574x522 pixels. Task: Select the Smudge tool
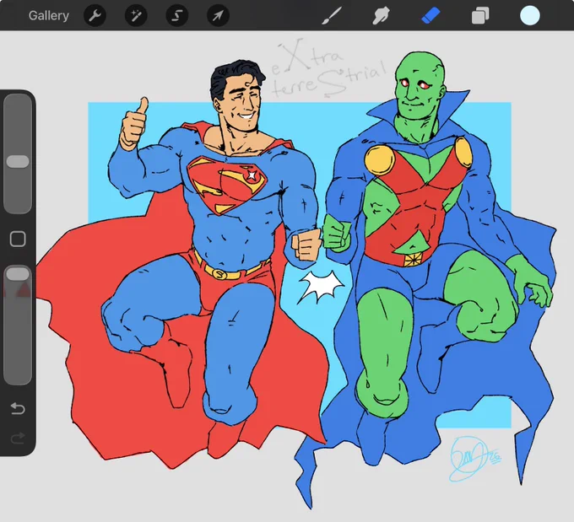click(x=381, y=16)
